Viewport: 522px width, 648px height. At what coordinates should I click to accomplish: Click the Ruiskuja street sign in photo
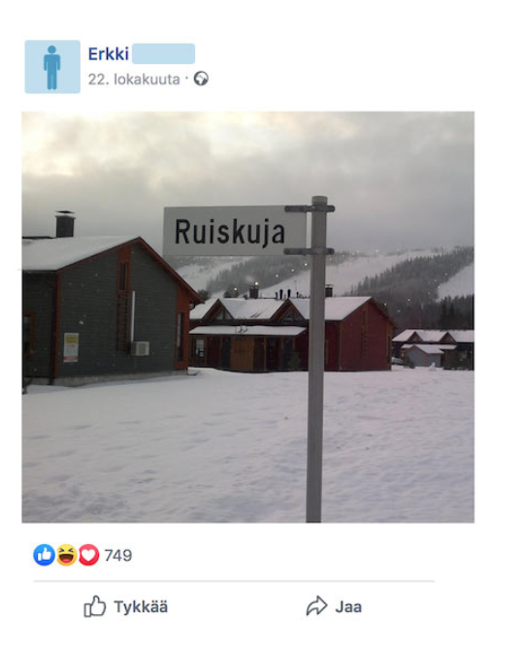point(235,231)
